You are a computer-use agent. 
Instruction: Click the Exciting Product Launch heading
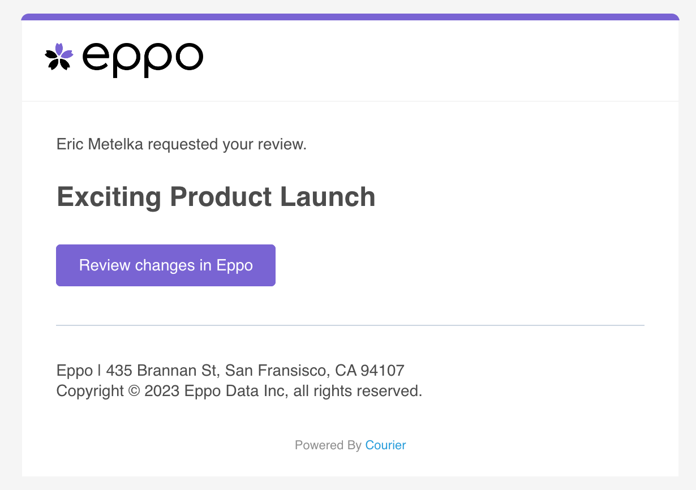coord(216,197)
